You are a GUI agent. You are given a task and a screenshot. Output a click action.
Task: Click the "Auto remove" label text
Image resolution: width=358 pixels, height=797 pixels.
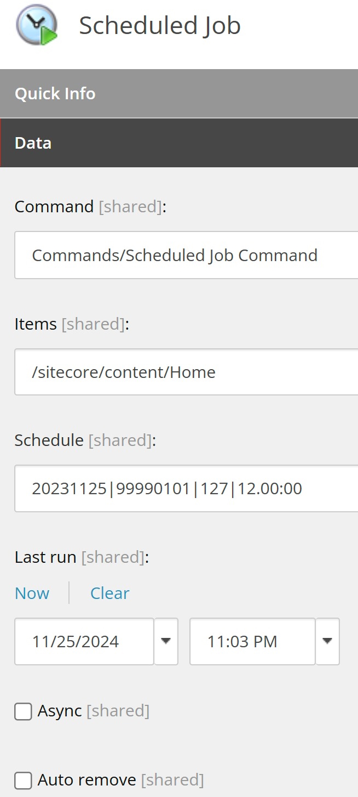pos(86,780)
